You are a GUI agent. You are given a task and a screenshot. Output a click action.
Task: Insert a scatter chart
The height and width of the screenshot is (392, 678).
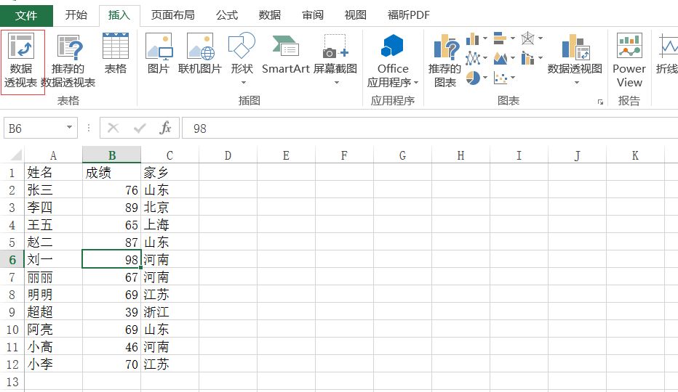point(500,78)
